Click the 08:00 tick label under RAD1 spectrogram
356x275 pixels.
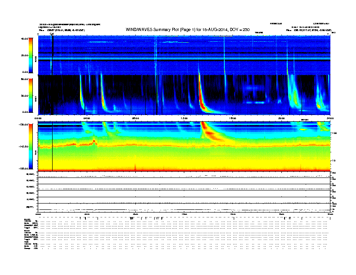pos(135,118)
